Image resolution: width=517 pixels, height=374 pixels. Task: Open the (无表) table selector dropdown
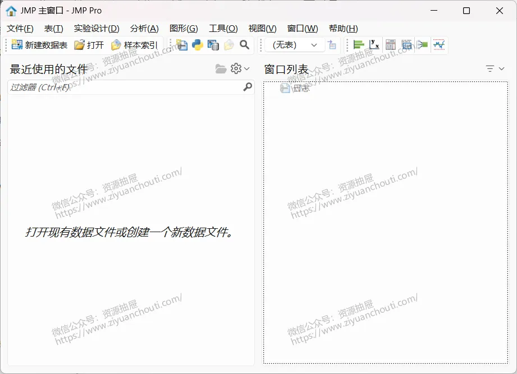[295, 45]
